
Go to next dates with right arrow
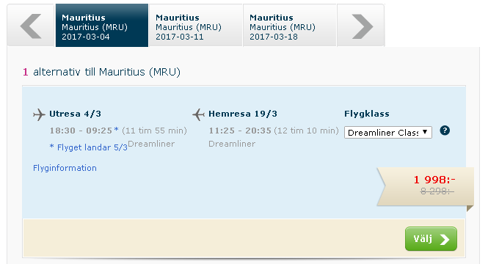coord(362,26)
